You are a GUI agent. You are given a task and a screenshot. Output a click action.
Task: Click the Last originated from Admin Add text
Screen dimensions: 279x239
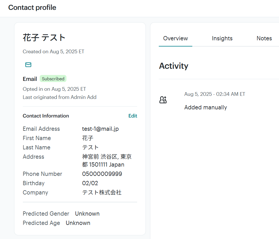(x=60, y=97)
